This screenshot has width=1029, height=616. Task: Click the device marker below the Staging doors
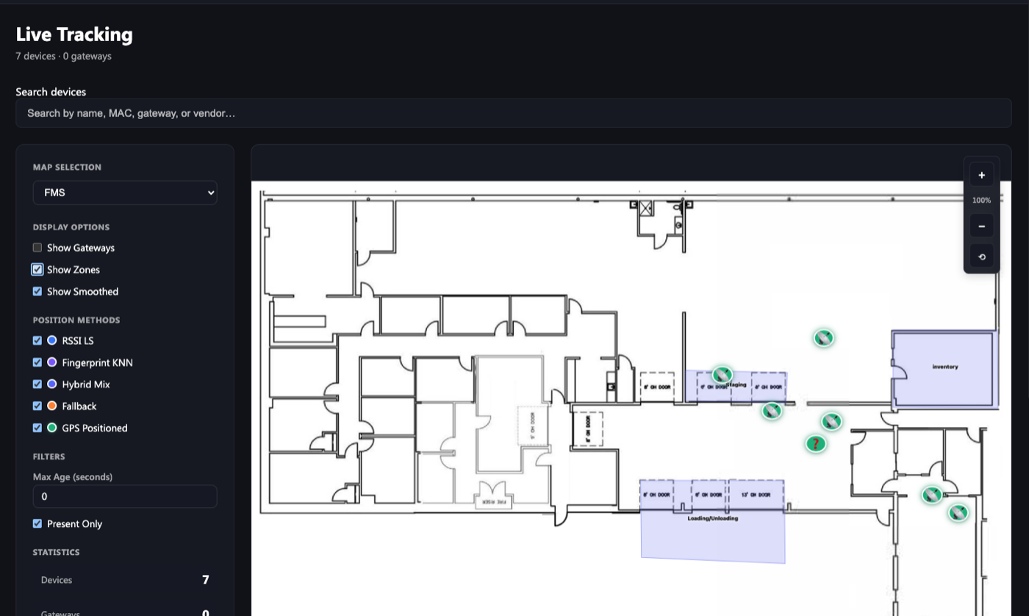coord(770,412)
